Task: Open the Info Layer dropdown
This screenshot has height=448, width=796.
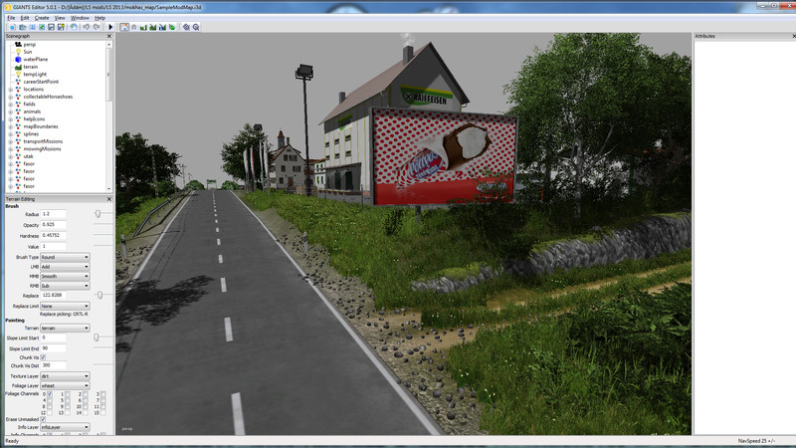Action: (x=65, y=427)
